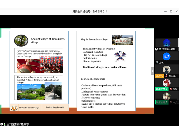Click the bottom-left green microphone status icon

[5, 125]
